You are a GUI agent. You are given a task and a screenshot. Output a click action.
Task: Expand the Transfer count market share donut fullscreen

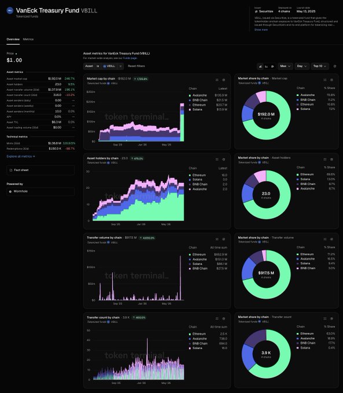click(325, 318)
